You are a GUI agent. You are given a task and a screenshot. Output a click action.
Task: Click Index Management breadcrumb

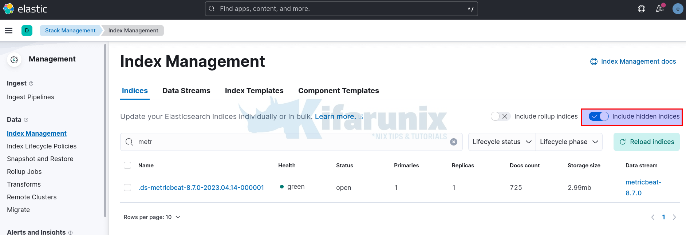[x=133, y=31]
